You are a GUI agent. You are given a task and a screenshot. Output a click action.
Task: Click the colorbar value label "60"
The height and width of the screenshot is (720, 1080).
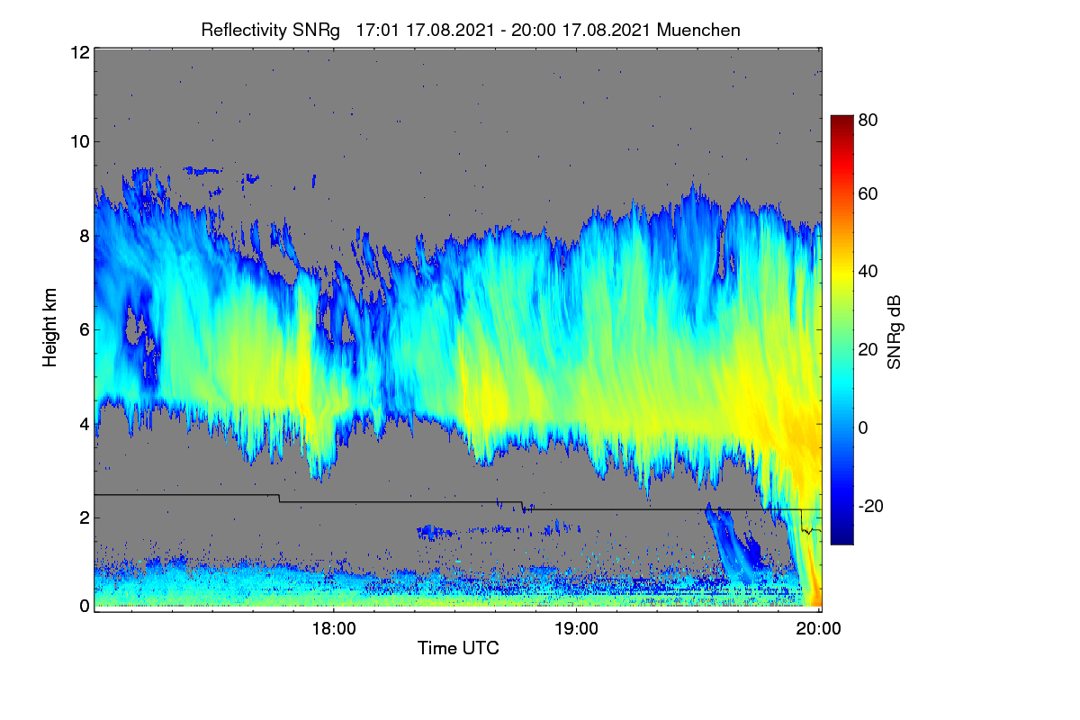click(869, 194)
